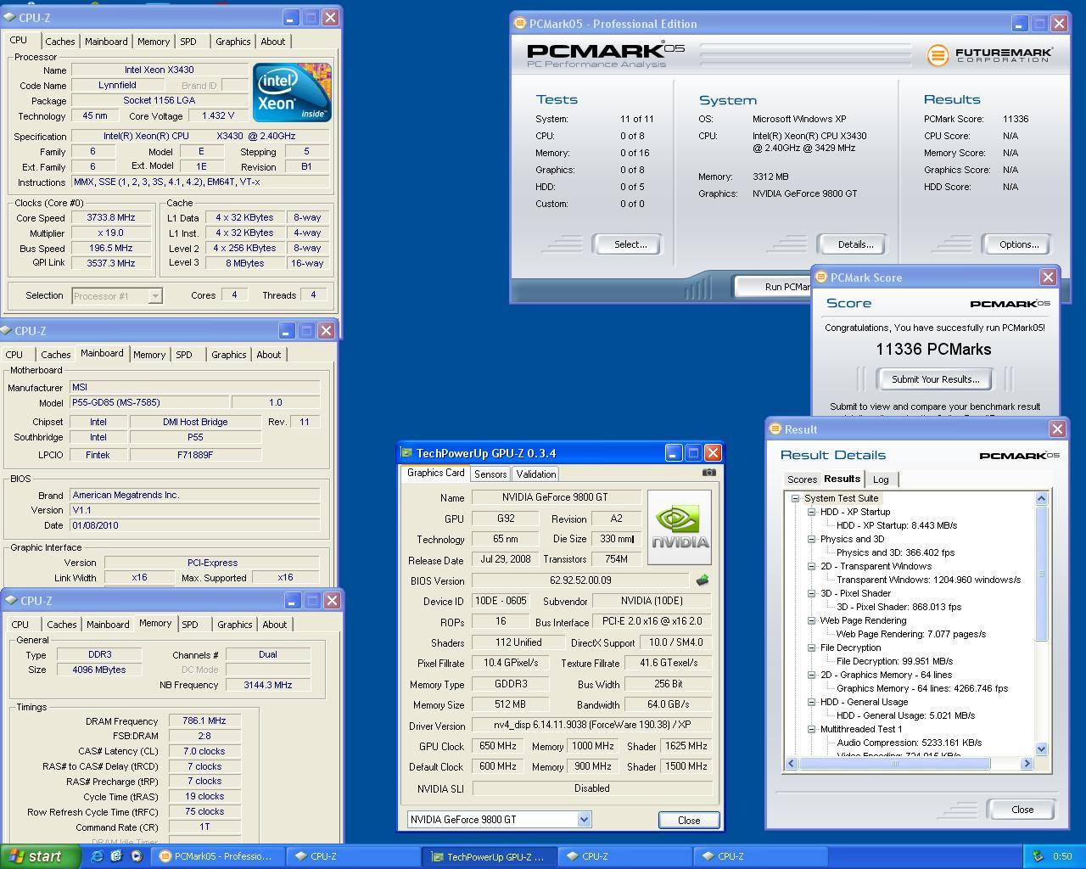Open Caches tab in the top CPU-Z window
The height and width of the screenshot is (869, 1086).
(x=59, y=42)
